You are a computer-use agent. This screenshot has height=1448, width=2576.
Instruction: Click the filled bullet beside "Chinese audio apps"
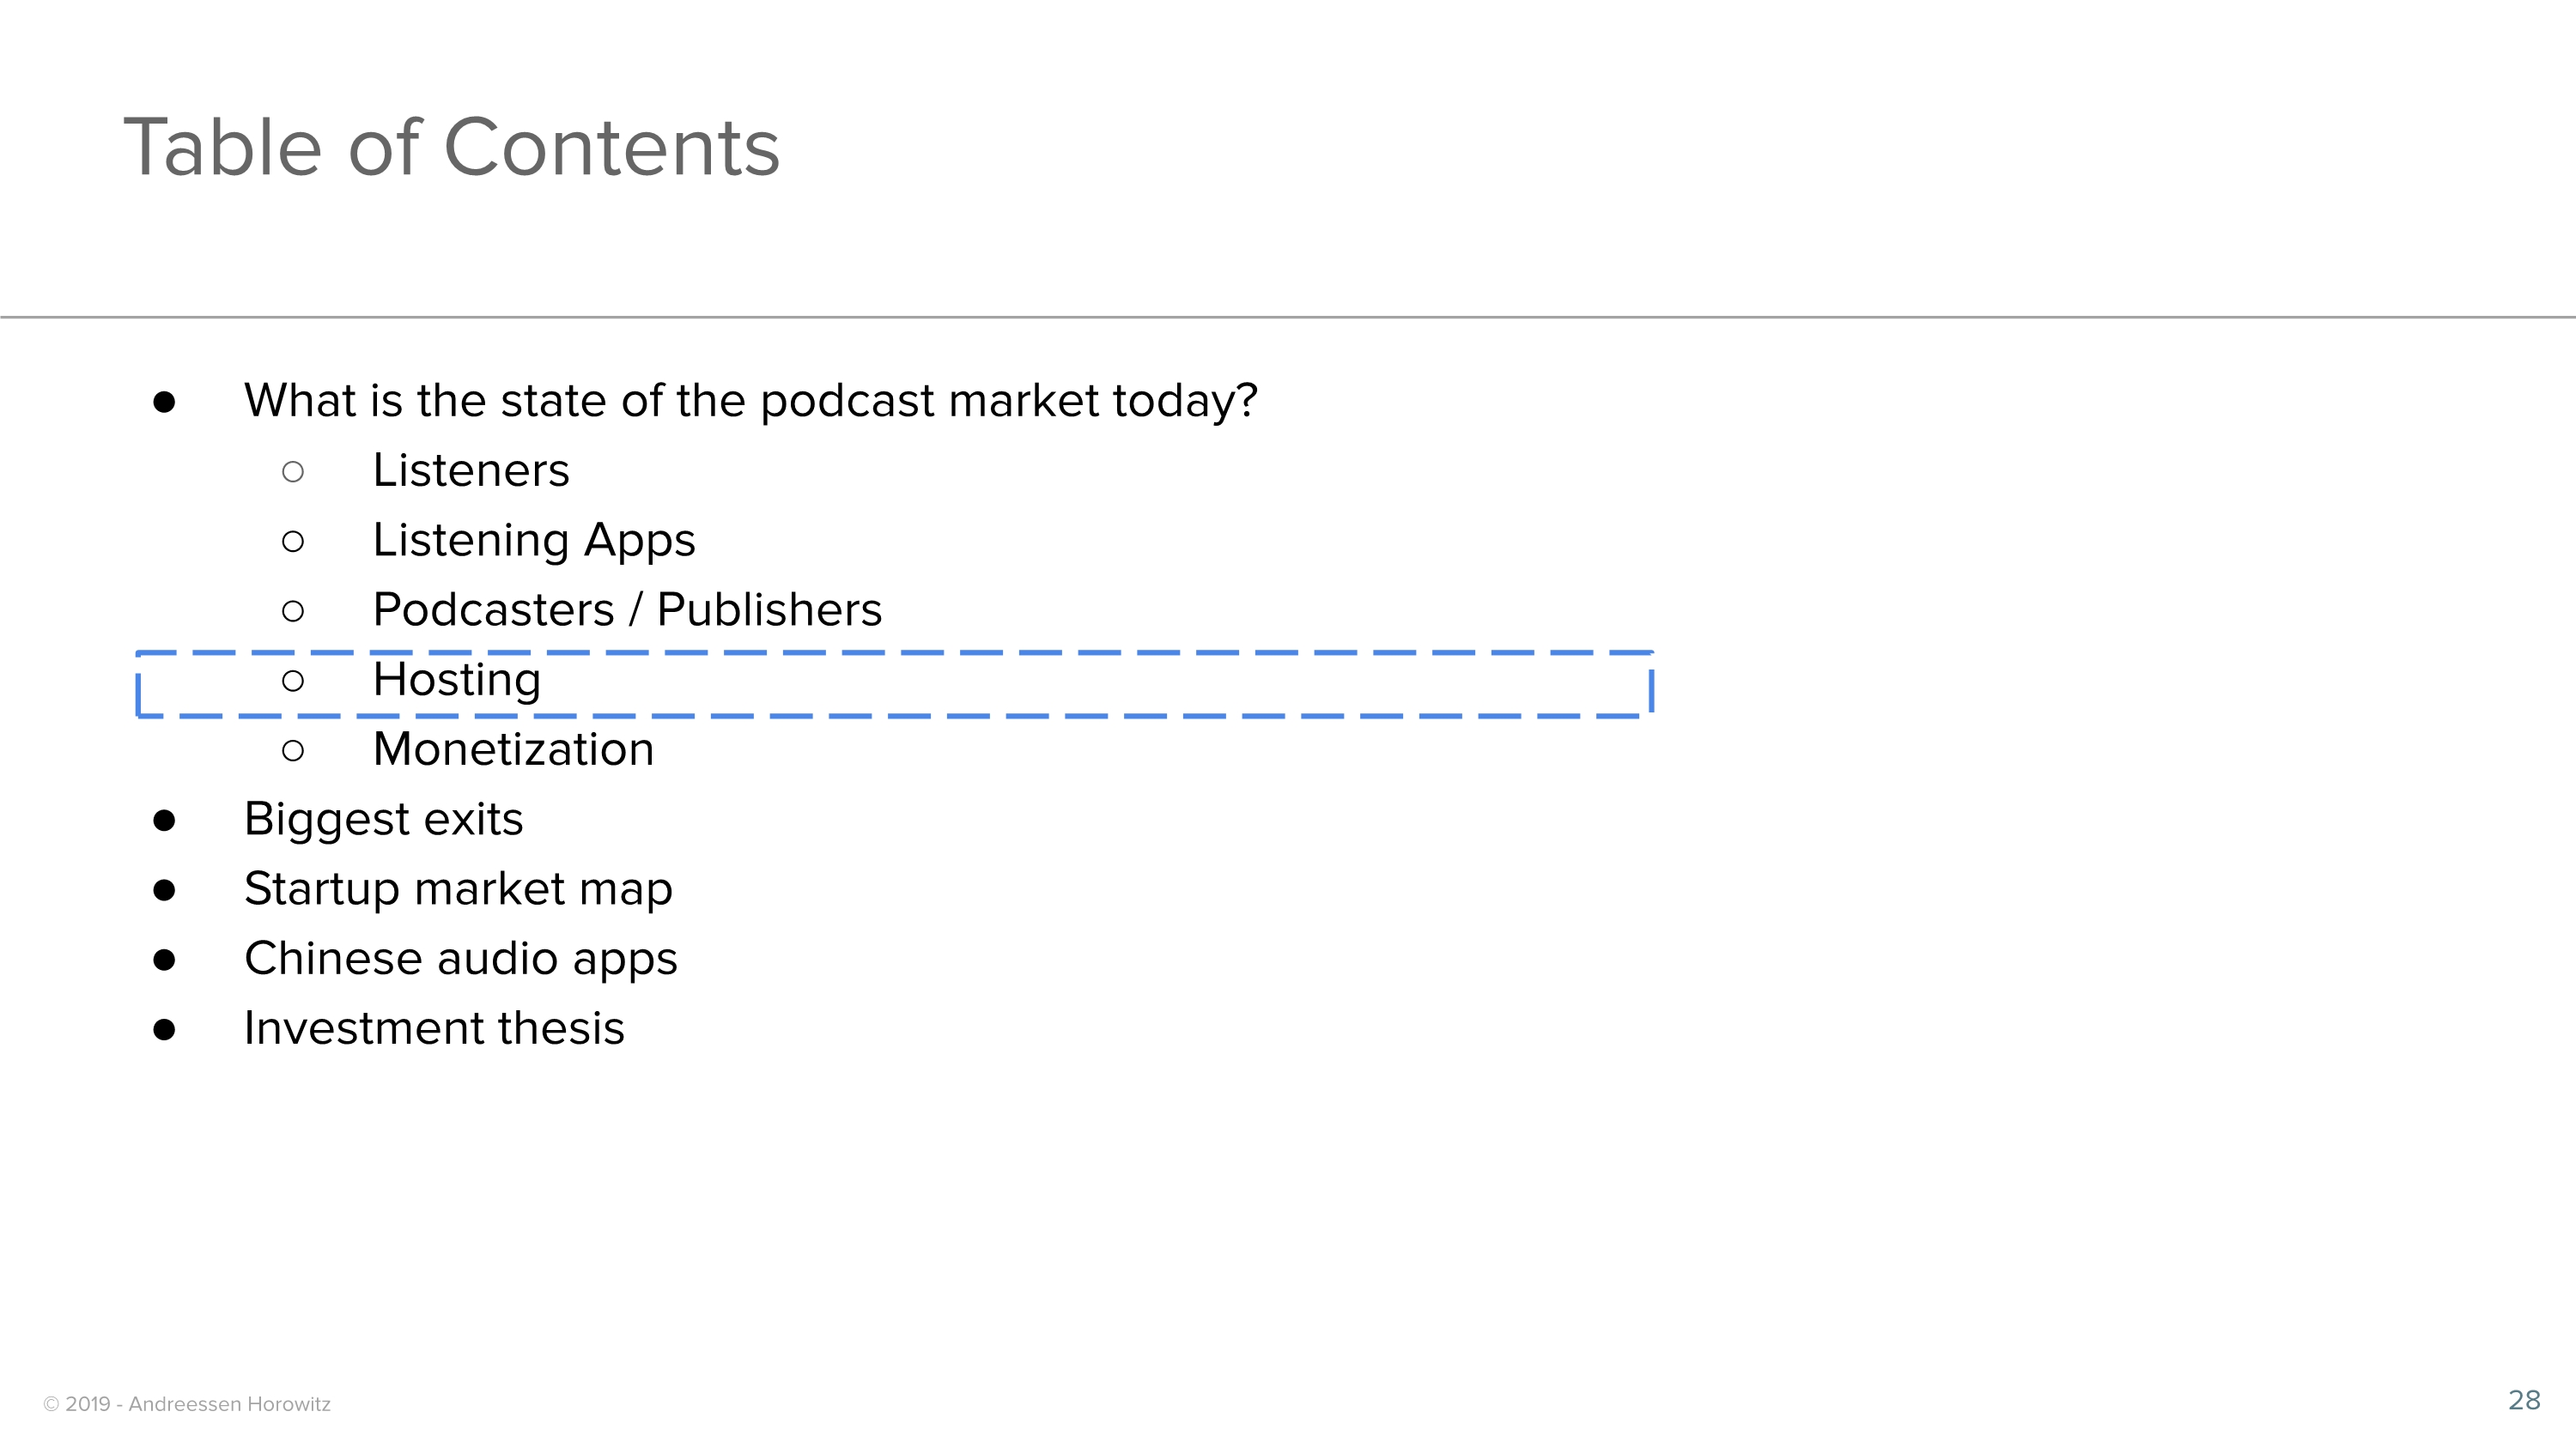[x=165, y=960]
